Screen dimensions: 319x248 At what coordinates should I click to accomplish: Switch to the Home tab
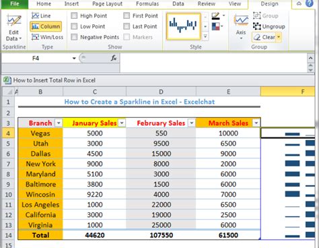click(x=44, y=3)
